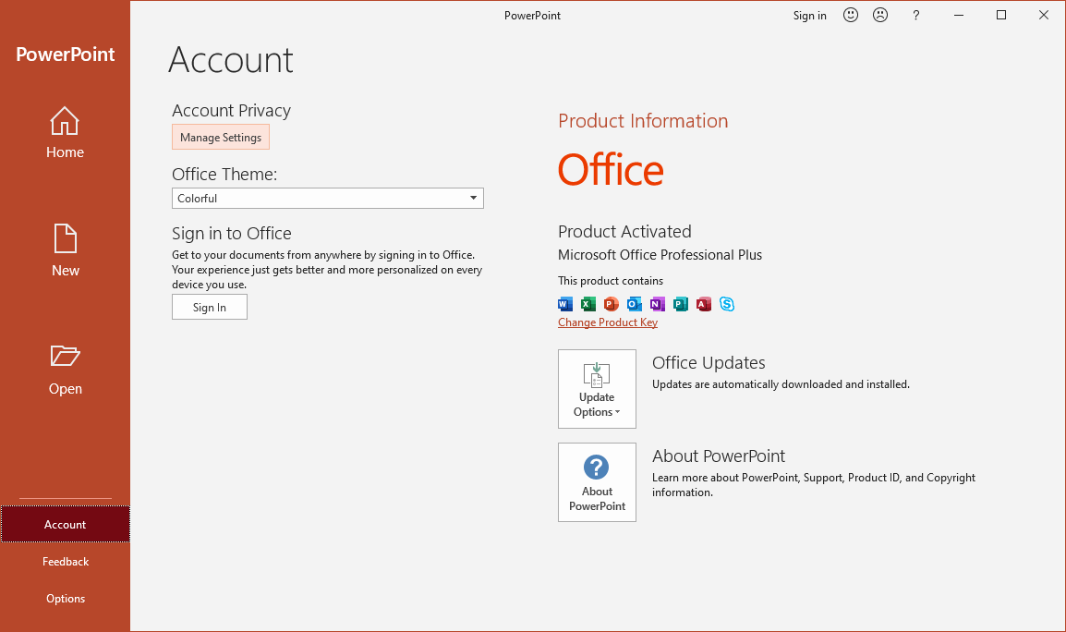Select the Account sidebar item
1066x632 pixels.
pyautogui.click(x=66, y=525)
